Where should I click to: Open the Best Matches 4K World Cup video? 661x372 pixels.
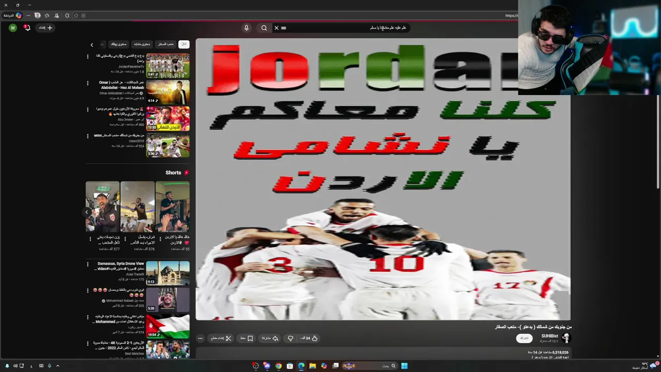pos(168,350)
